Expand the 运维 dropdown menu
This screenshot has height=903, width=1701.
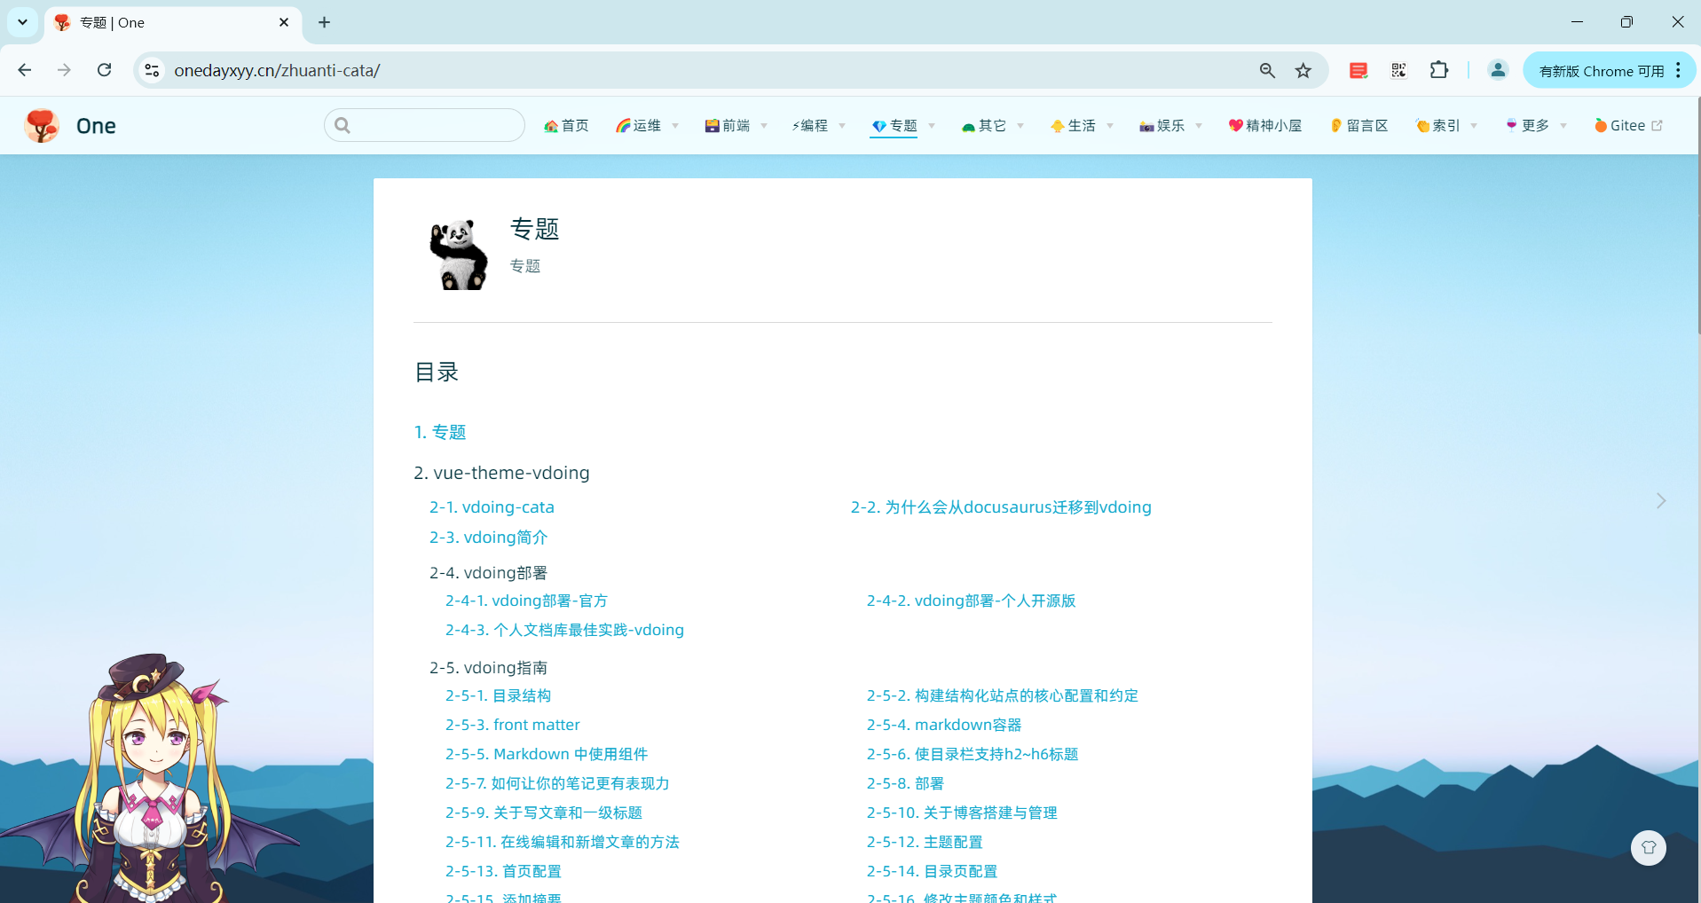(647, 126)
